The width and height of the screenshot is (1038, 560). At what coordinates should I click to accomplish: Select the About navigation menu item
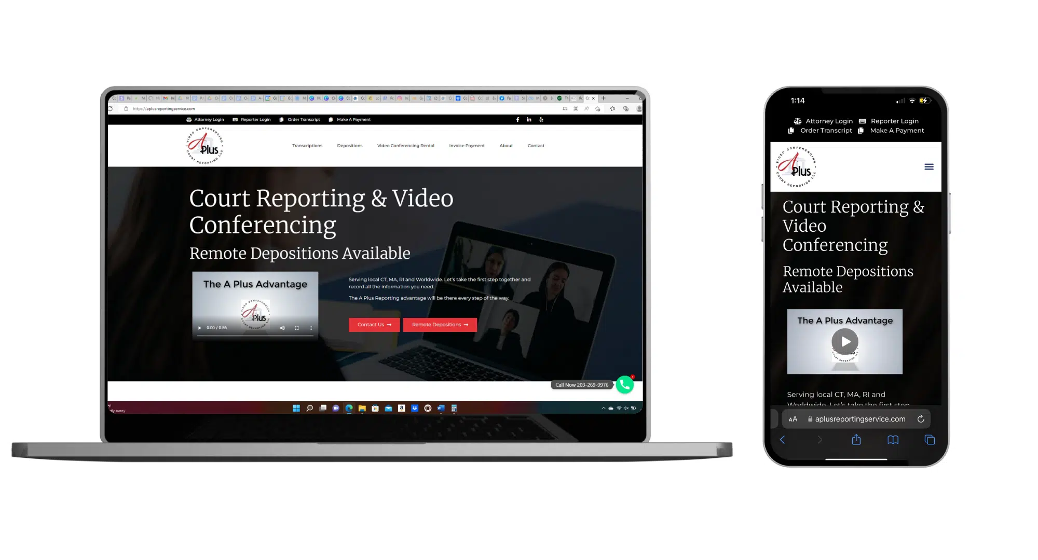coord(506,146)
